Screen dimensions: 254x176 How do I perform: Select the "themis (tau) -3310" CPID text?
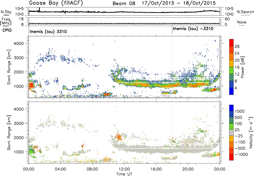193,29
